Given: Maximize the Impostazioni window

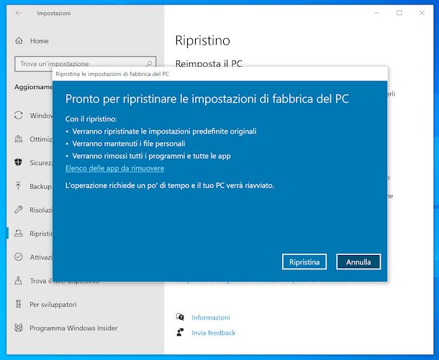Looking at the screenshot, I should pyautogui.click(x=399, y=13).
